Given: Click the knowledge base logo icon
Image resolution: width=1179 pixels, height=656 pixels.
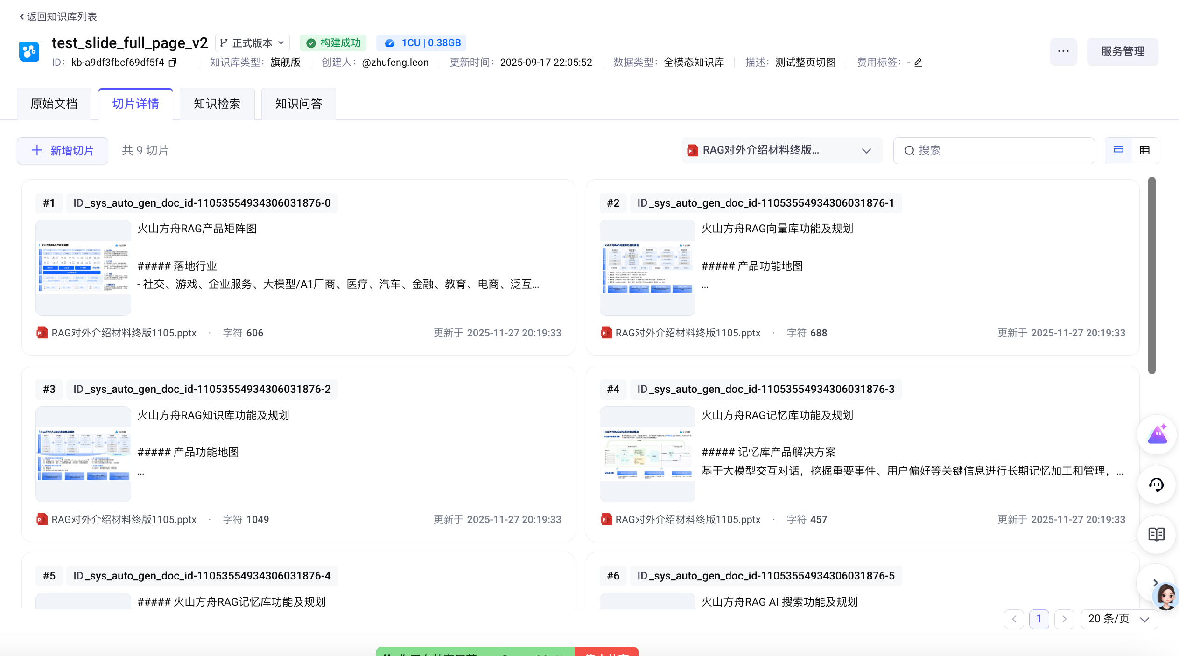Looking at the screenshot, I should click(x=29, y=51).
